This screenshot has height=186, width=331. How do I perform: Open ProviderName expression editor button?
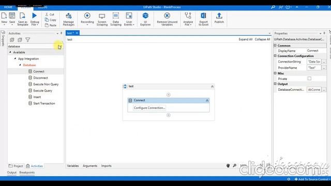324,68
